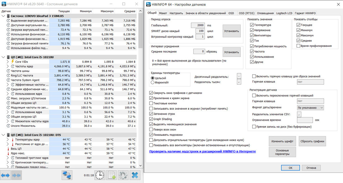This screenshot has height=183, width=343.
Task: Click Сбросить графики button
Action: tap(312, 141)
